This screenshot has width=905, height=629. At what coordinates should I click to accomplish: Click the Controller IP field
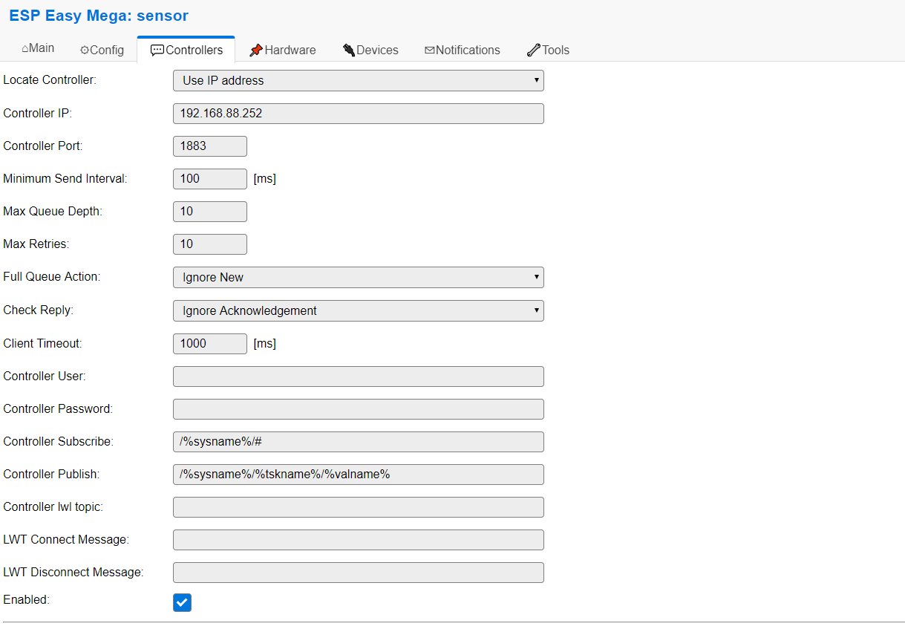359,114
